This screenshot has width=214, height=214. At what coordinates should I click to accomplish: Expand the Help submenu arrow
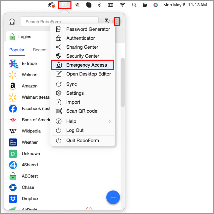click(x=109, y=121)
